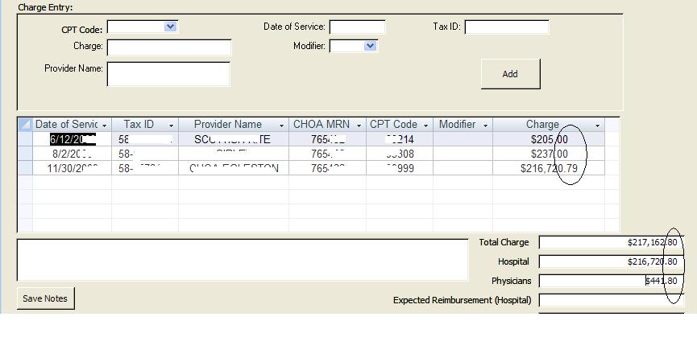Click the Hospital total field
Viewport: 697px width, 362px height.
click(x=612, y=261)
